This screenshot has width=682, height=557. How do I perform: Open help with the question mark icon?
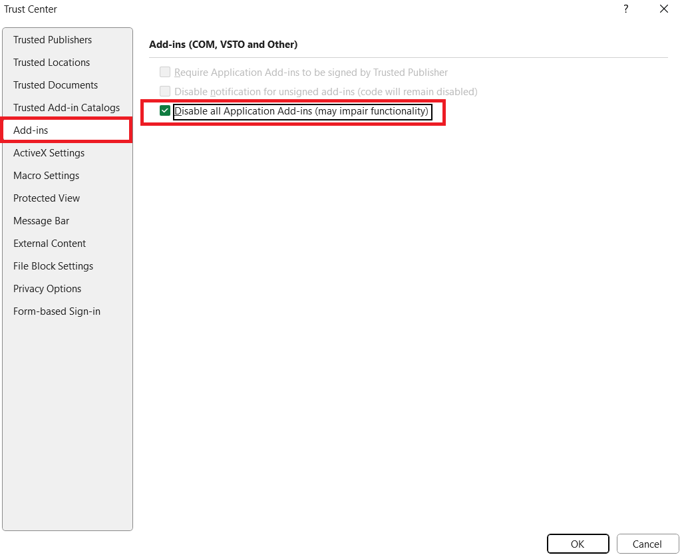pyautogui.click(x=625, y=9)
